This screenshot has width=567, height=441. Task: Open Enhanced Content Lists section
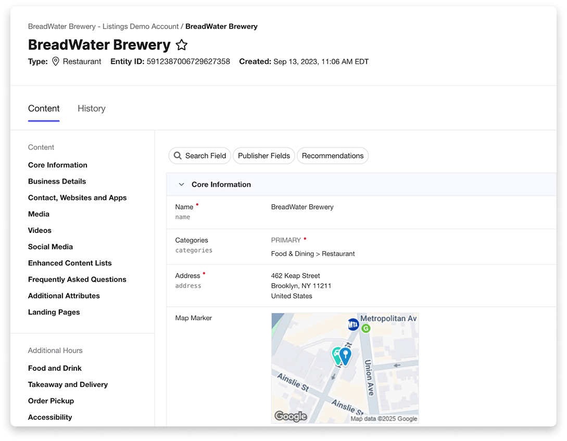(x=70, y=263)
